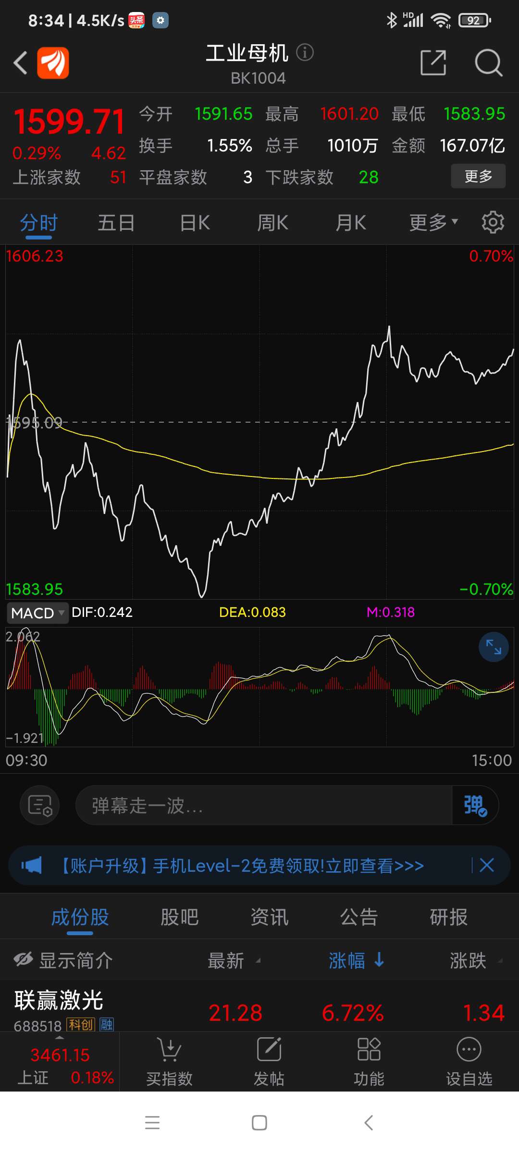Toggle 显示简介 eye icon
Screen dimensions: 519x1154
[x=23, y=960]
